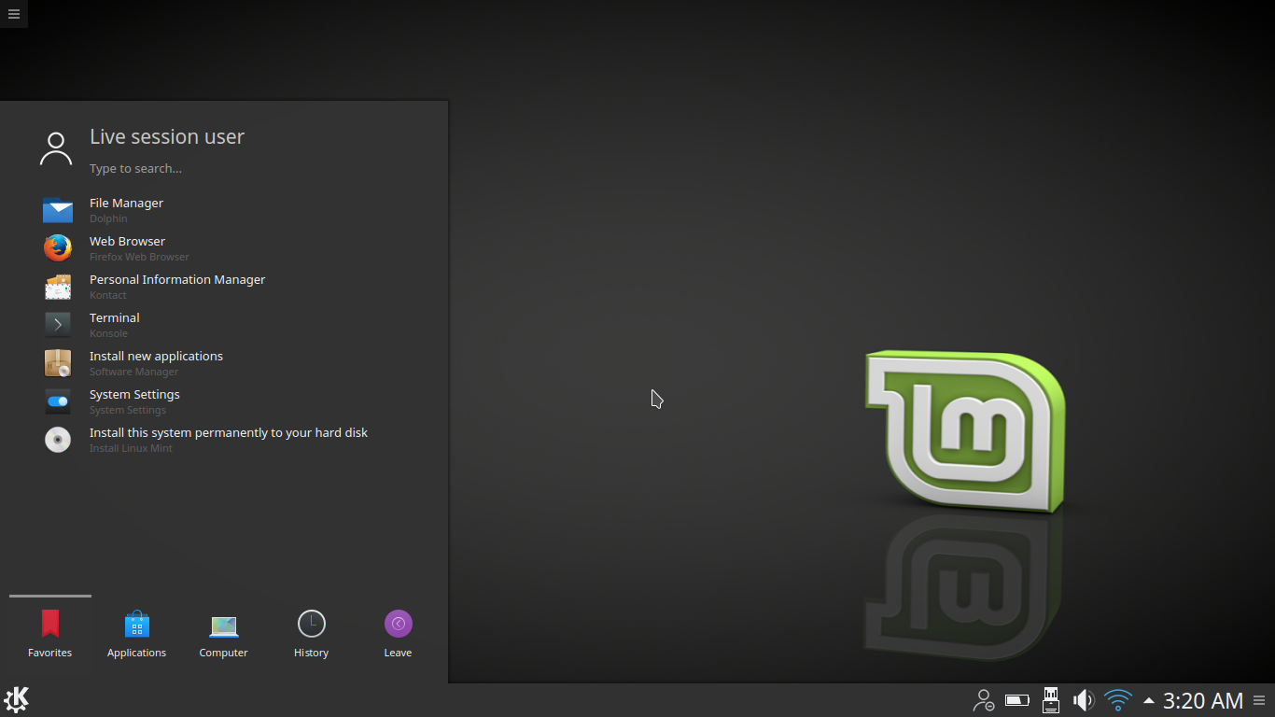Viewport: 1275px width, 717px height.
Task: Expand hidden system tray icons arrow
Action: click(1149, 700)
